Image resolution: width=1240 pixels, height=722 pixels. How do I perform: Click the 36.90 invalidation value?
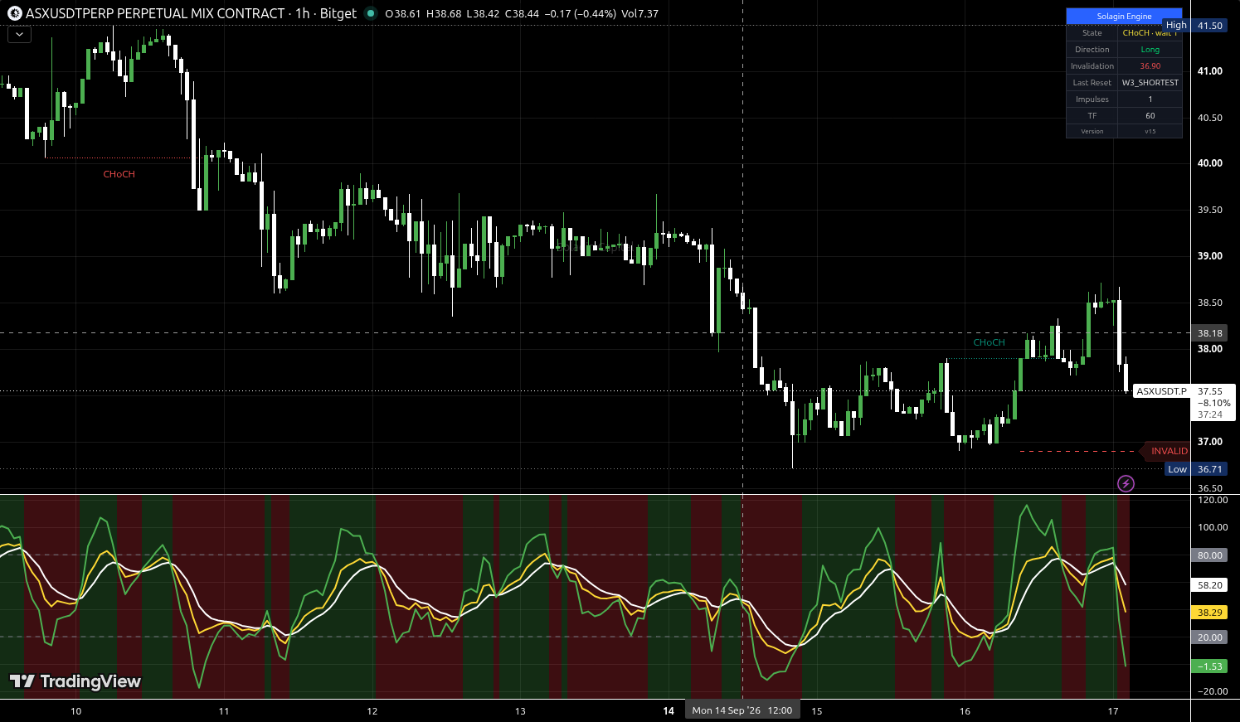[1150, 66]
